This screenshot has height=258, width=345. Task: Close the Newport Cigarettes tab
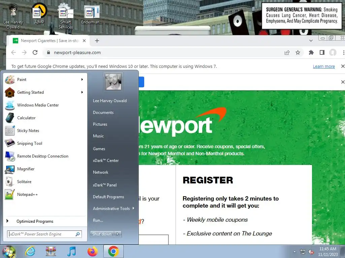pos(84,41)
